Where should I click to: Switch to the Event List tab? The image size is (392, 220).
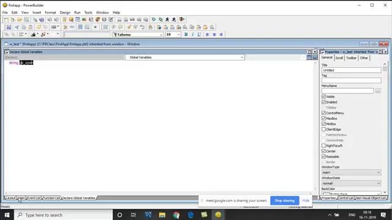(34, 198)
